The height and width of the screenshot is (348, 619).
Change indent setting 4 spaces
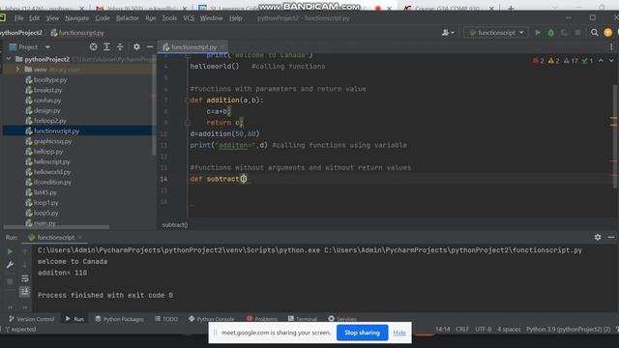pos(509,329)
